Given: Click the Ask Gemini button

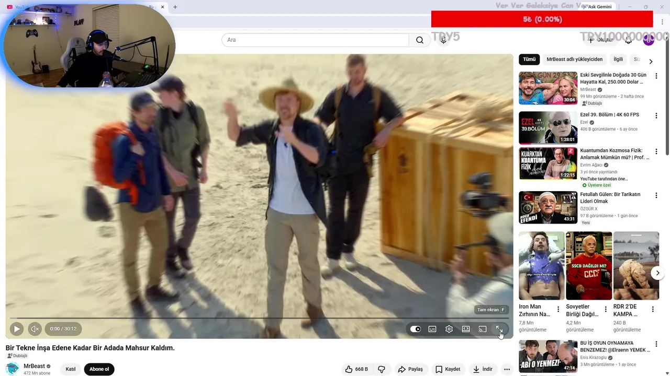Looking at the screenshot, I should pyautogui.click(x=597, y=7).
